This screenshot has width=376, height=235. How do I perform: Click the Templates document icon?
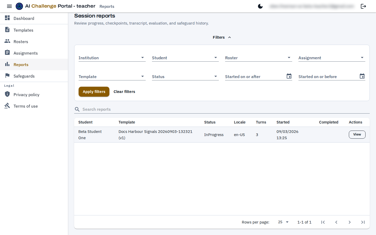coord(7,30)
